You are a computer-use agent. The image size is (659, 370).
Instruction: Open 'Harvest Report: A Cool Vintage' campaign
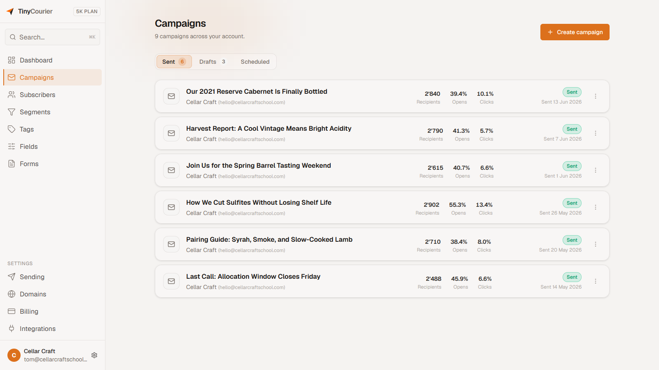269,128
